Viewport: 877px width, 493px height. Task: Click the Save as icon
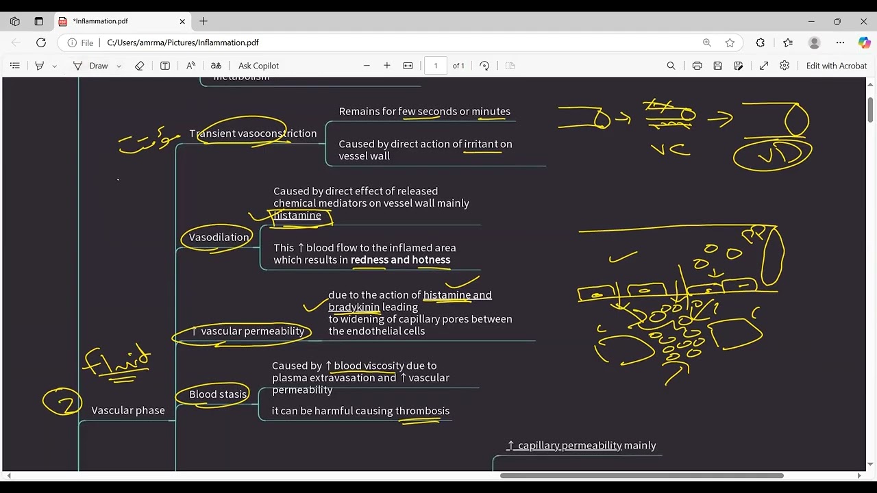click(x=739, y=66)
